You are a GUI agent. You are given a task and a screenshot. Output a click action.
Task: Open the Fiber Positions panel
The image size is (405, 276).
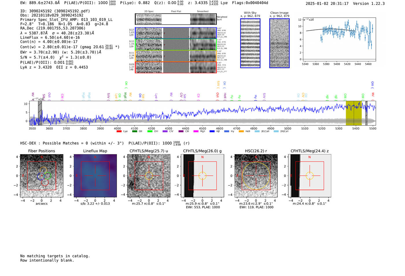point(42,176)
